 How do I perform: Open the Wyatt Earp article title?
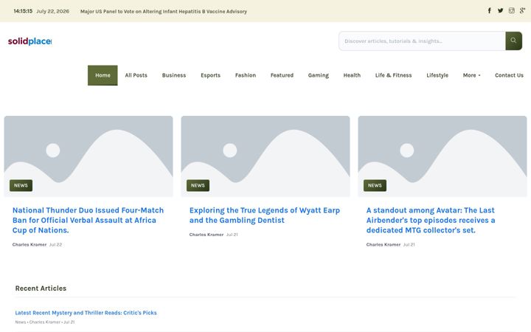(265, 215)
